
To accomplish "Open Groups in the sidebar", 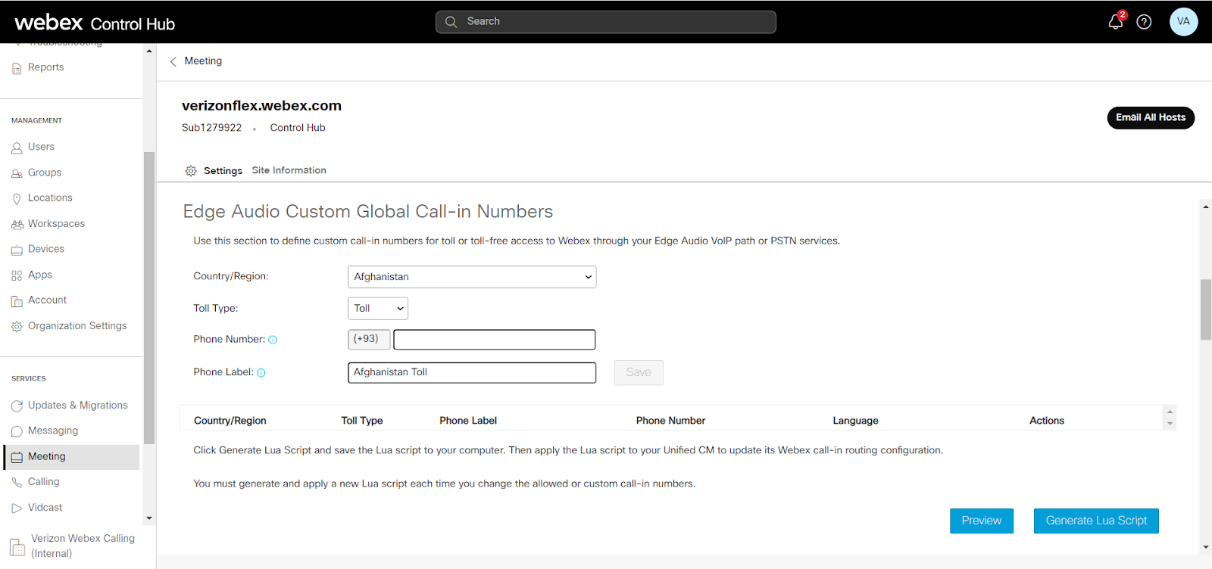I will [45, 173].
